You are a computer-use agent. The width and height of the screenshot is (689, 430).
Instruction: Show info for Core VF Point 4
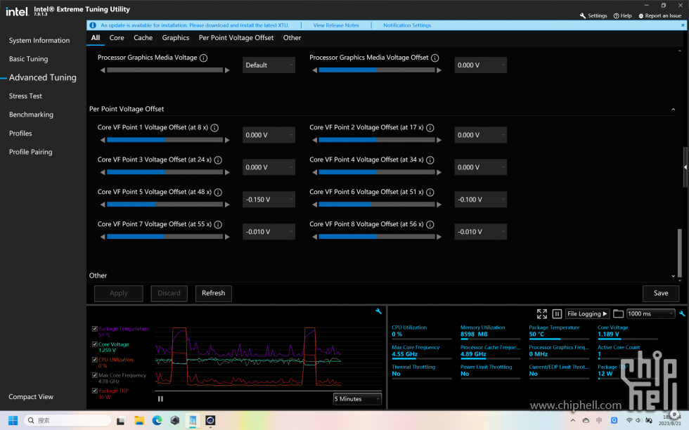pyautogui.click(x=430, y=160)
